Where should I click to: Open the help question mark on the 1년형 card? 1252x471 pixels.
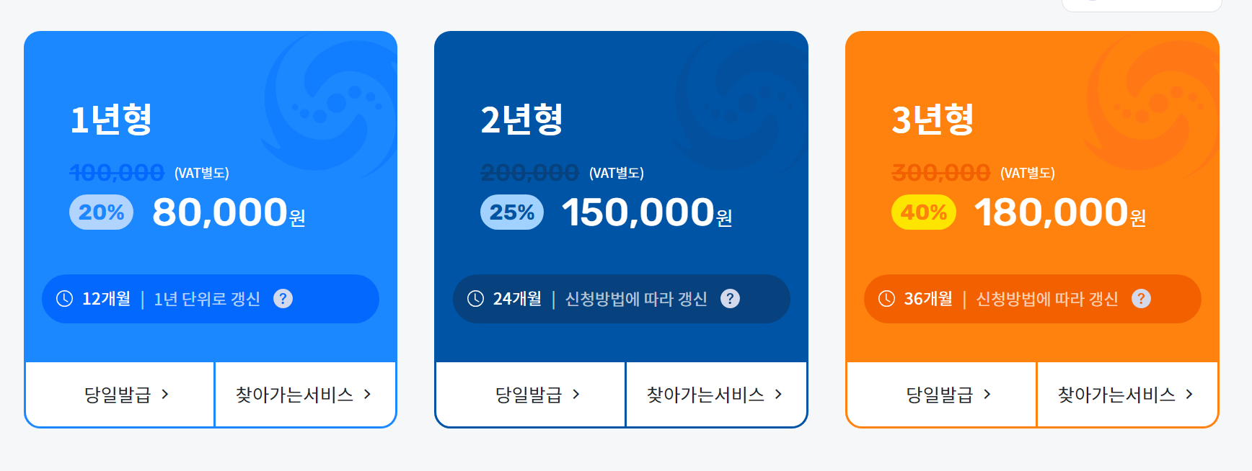click(283, 299)
